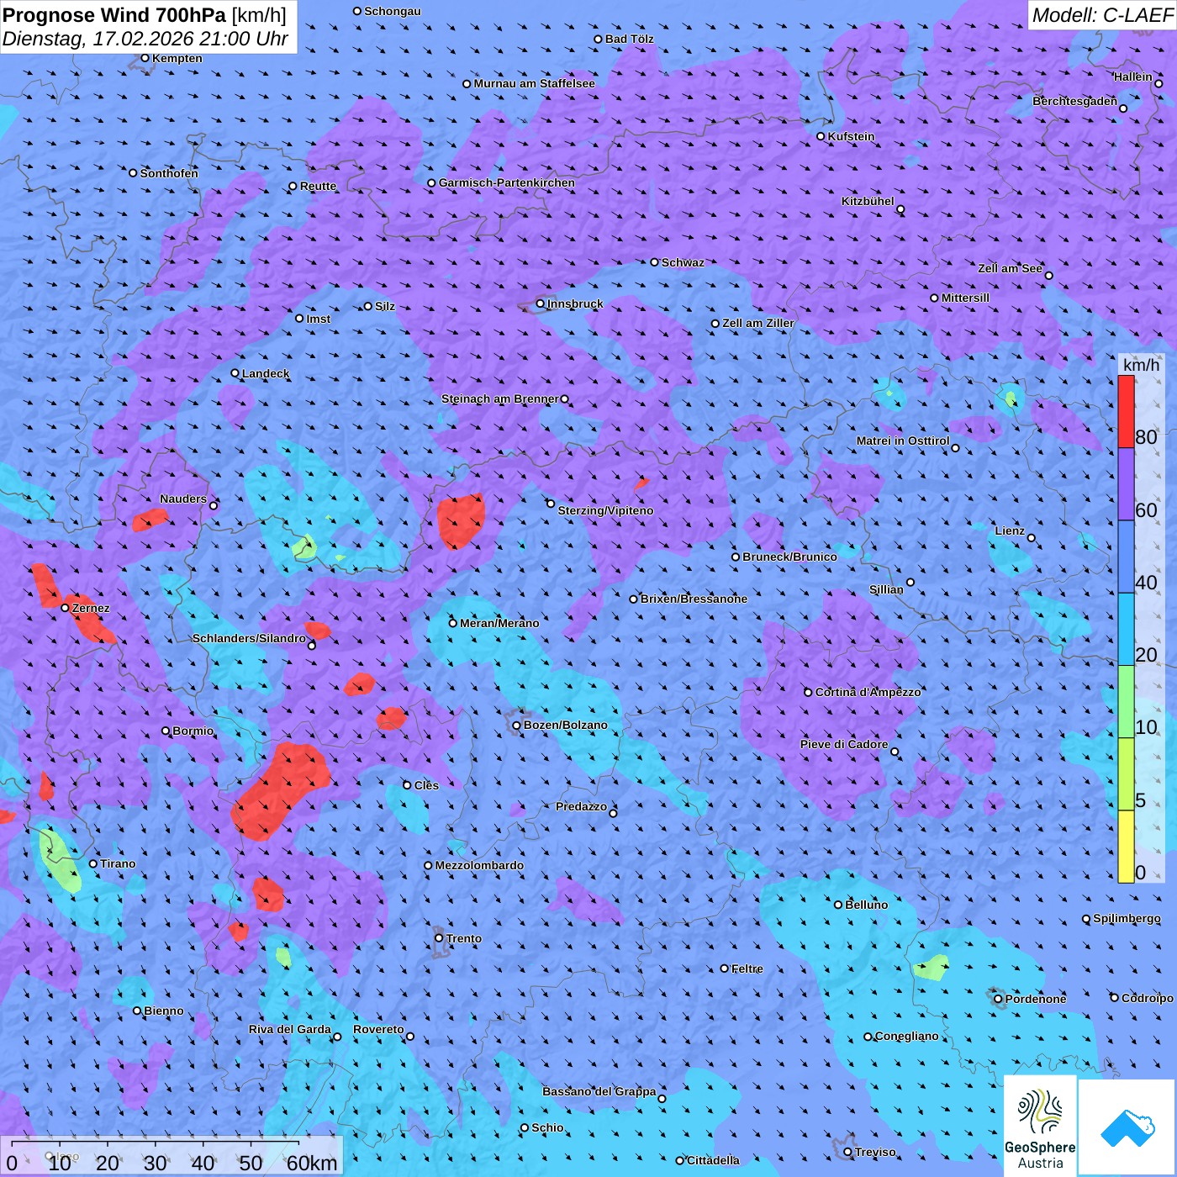Click the 'Meran/Merano' label
The height and width of the screenshot is (1177, 1177).
[x=499, y=623]
